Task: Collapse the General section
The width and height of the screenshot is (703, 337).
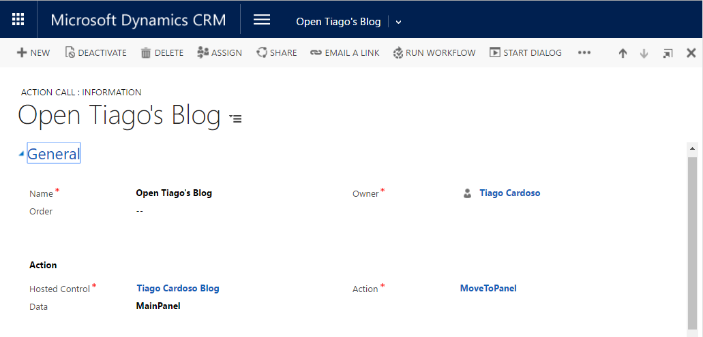Action: click(22, 154)
